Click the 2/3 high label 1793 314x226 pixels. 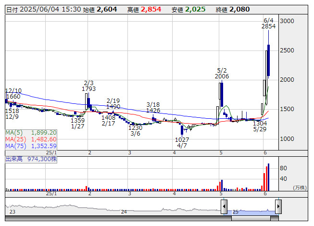[x=89, y=89]
